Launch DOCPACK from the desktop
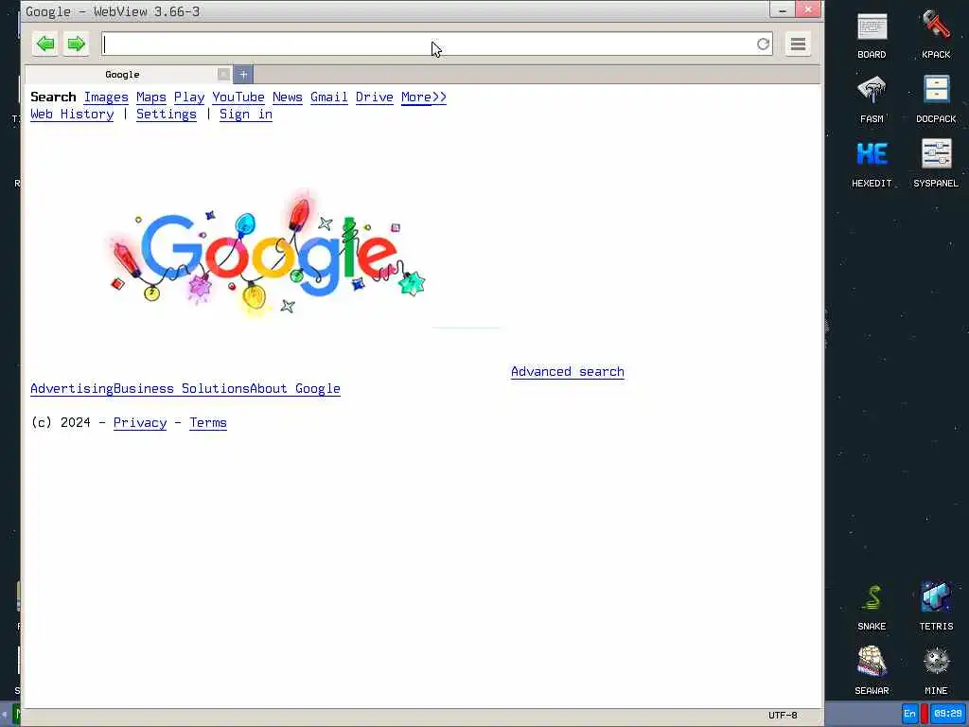Viewport: 969px width, 727px height. pyautogui.click(x=936, y=100)
